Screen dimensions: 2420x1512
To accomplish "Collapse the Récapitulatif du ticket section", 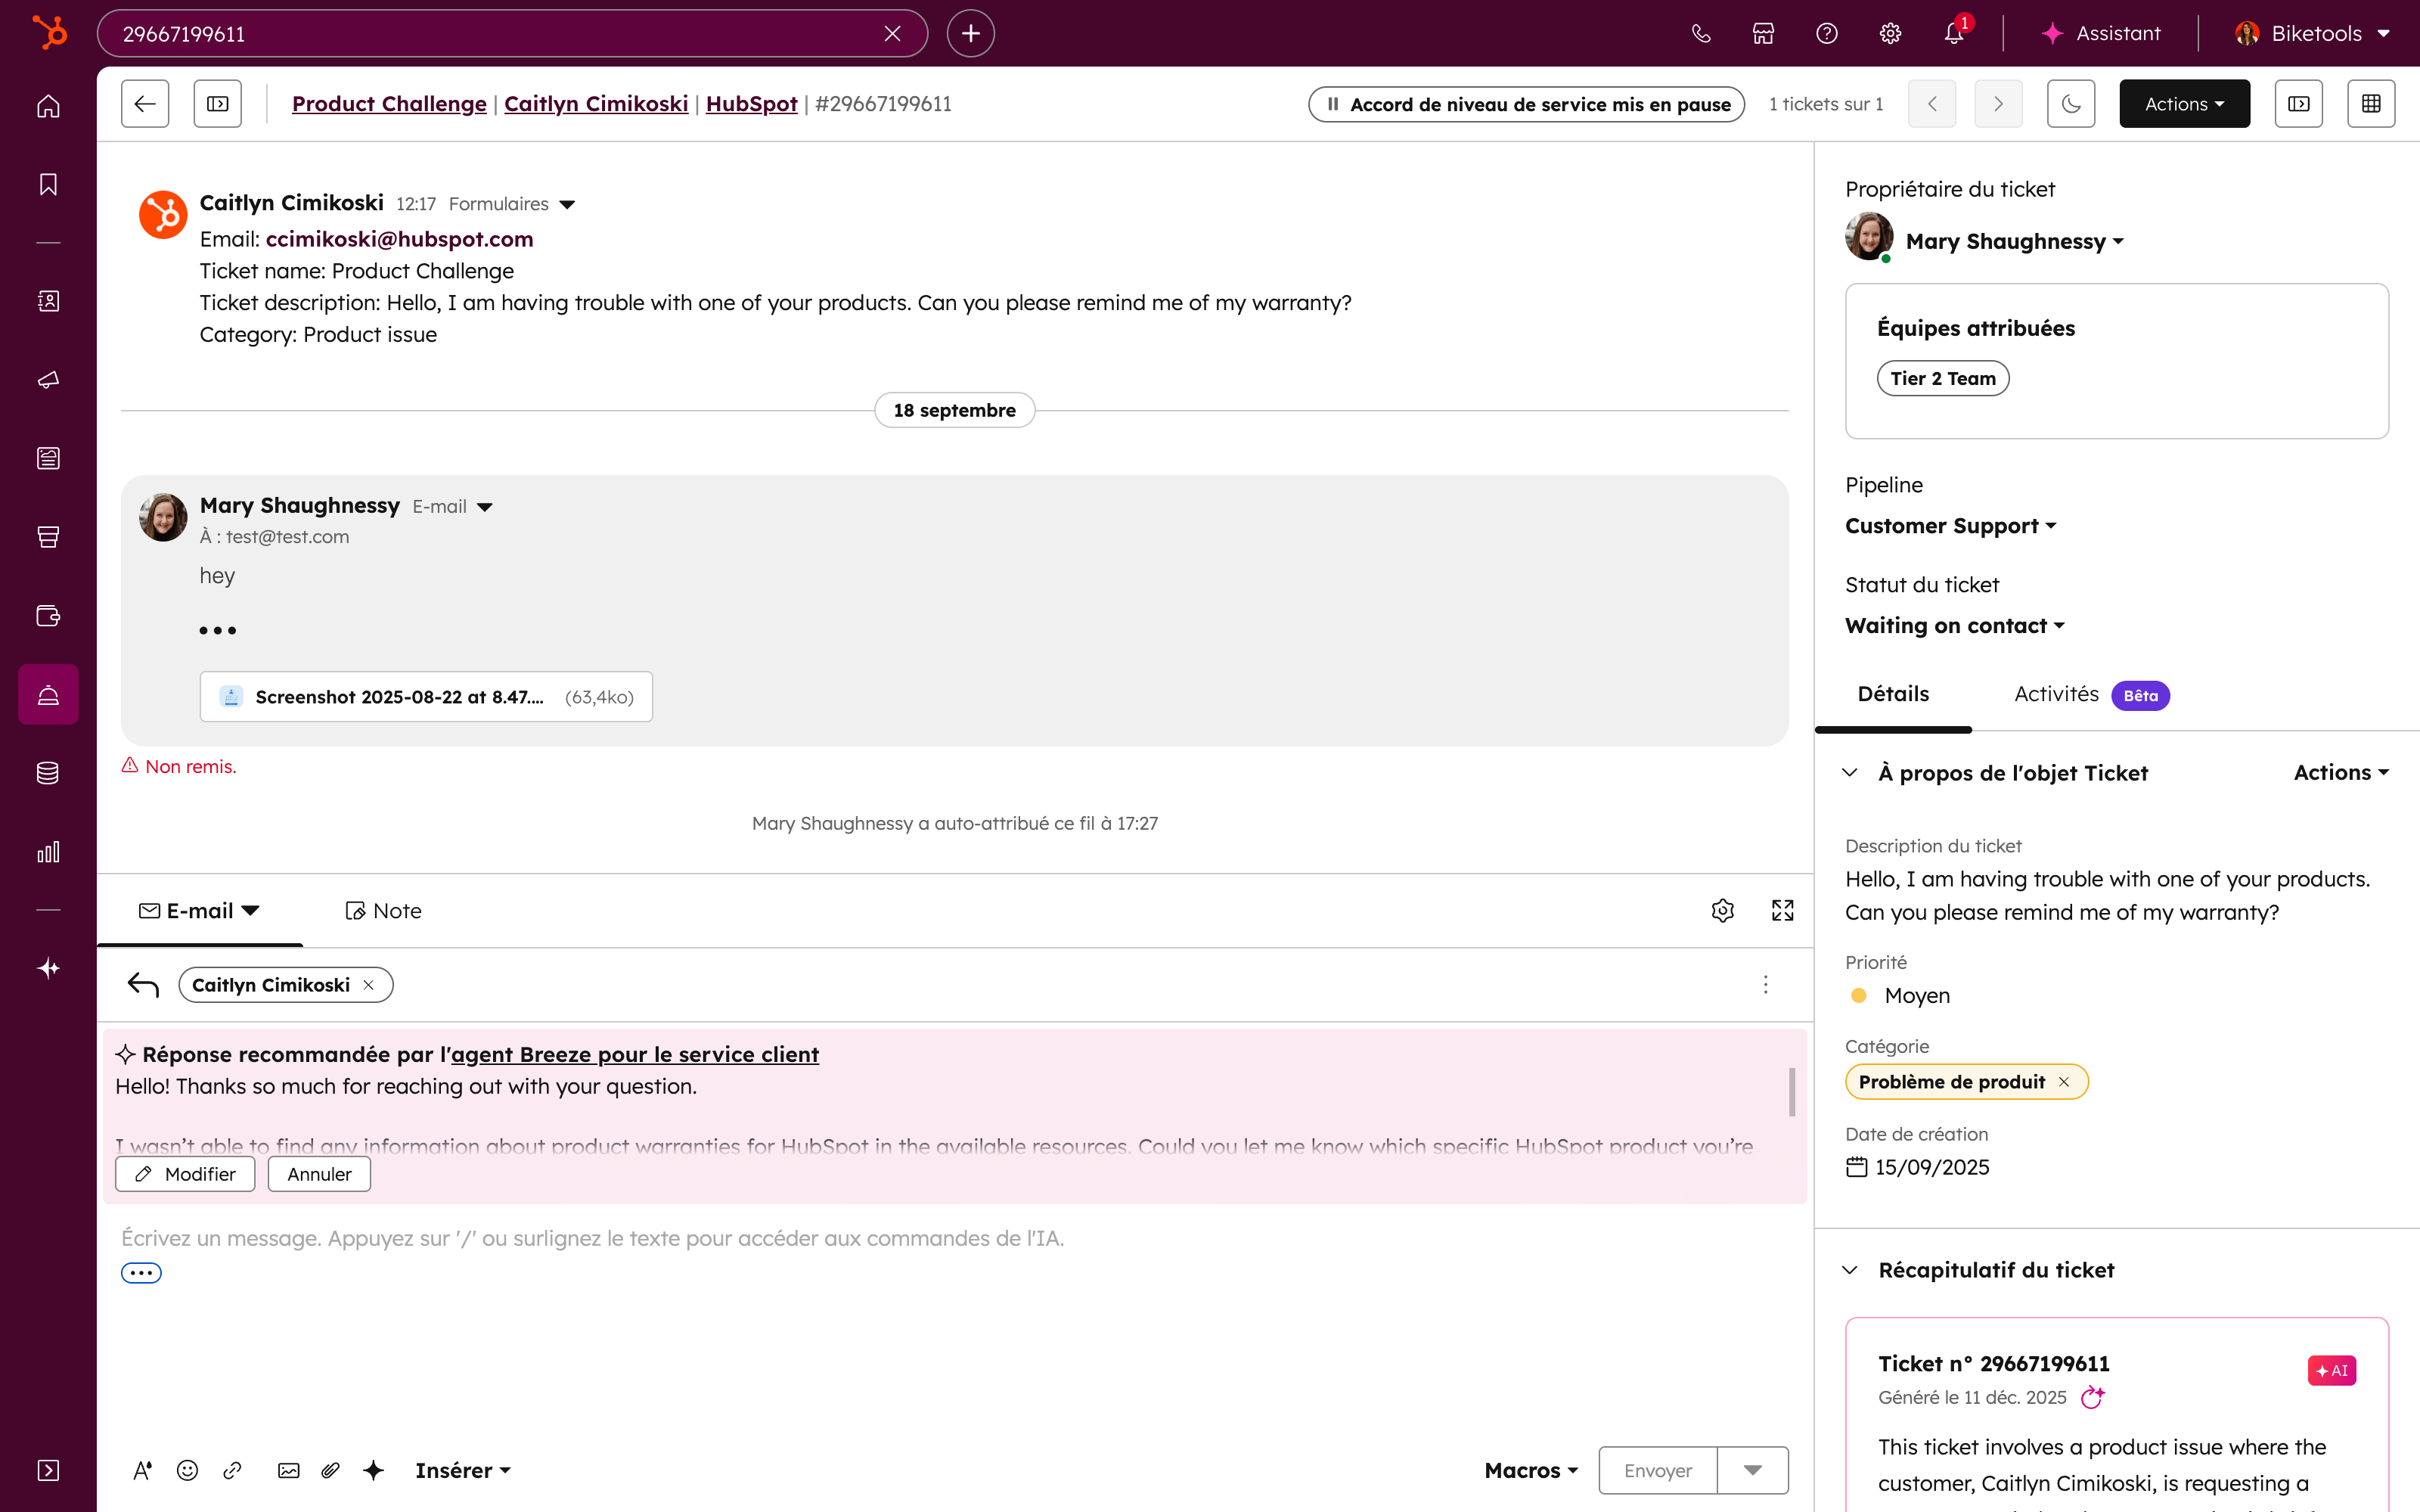I will pyautogui.click(x=1851, y=1269).
